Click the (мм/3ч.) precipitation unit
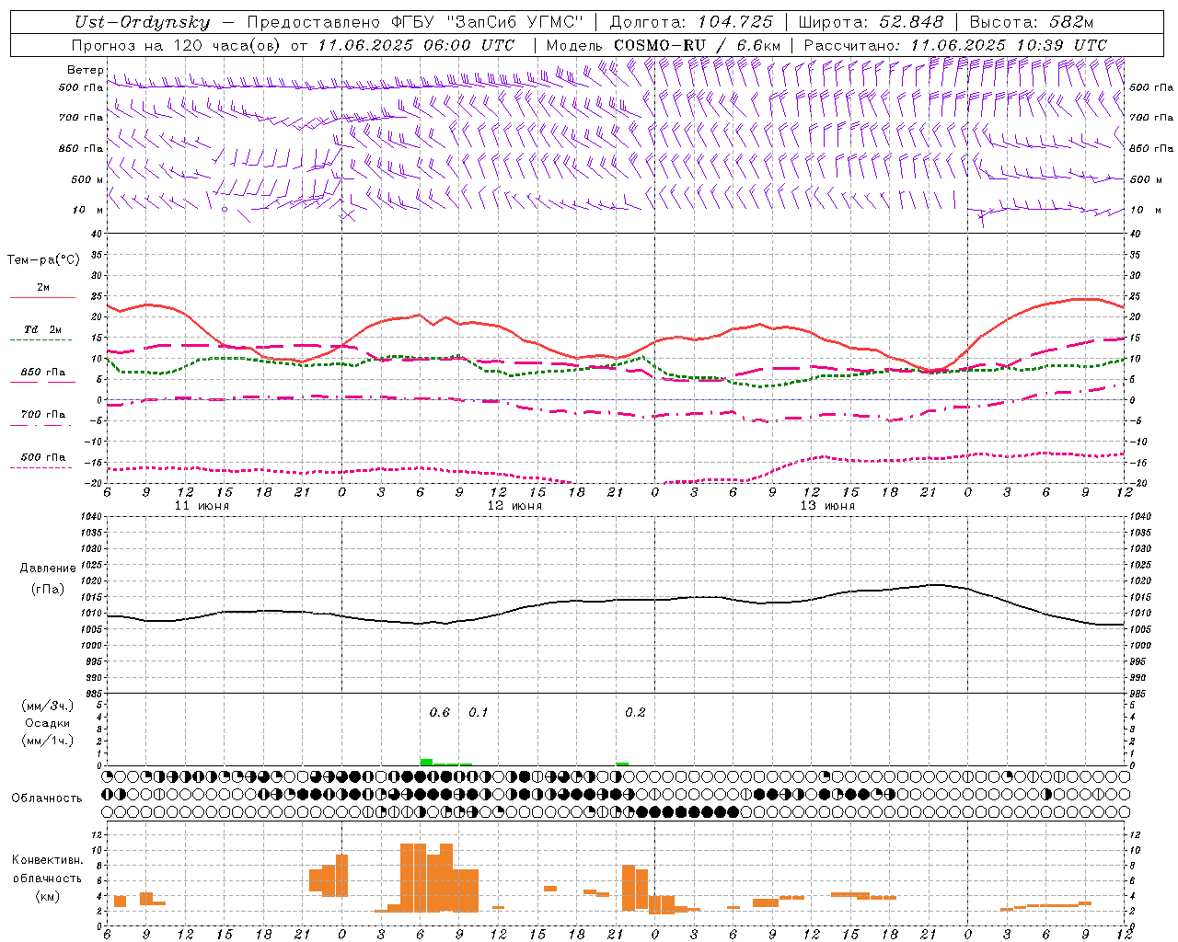The height and width of the screenshot is (942, 1178). [48, 706]
